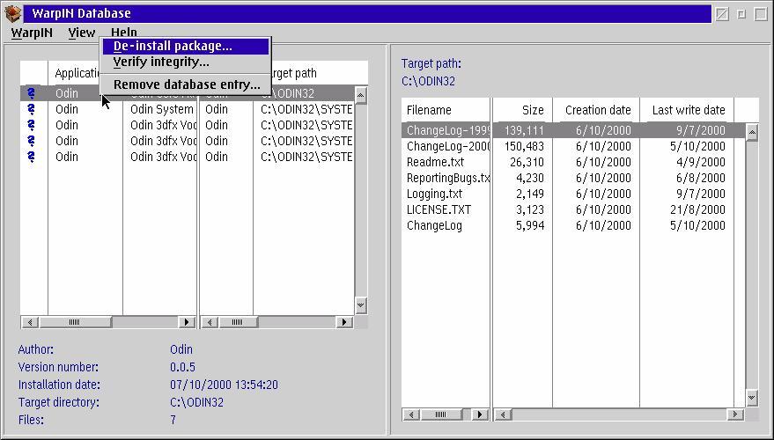
Task: Choose De-install package menu entry
Action: click(186, 47)
